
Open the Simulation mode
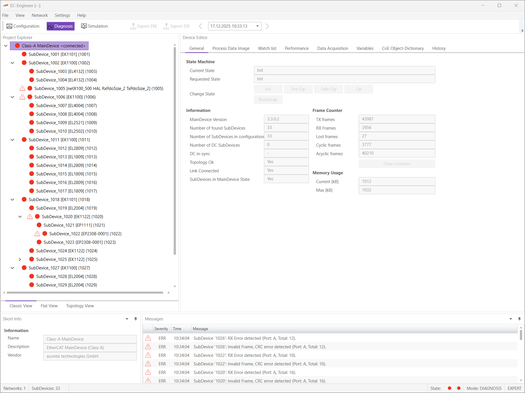point(95,26)
